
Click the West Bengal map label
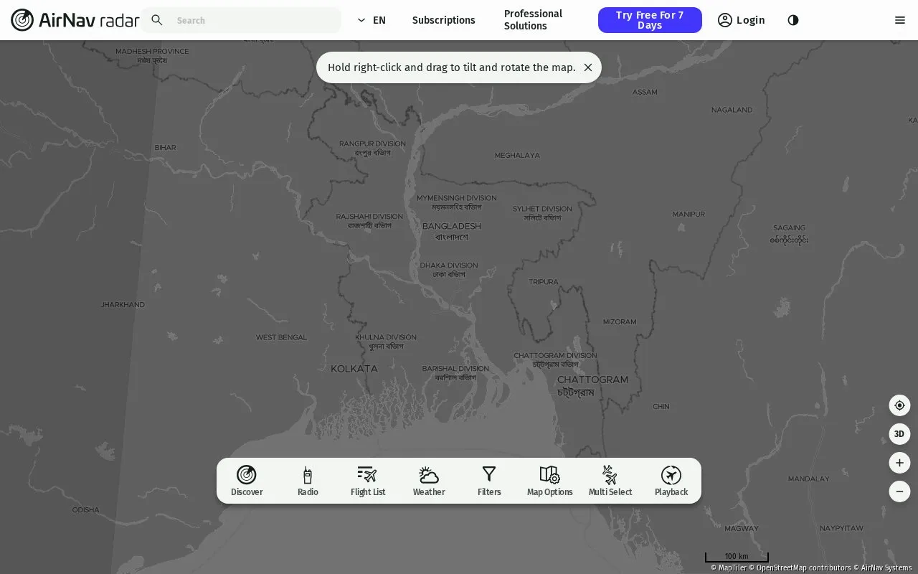[281, 337]
